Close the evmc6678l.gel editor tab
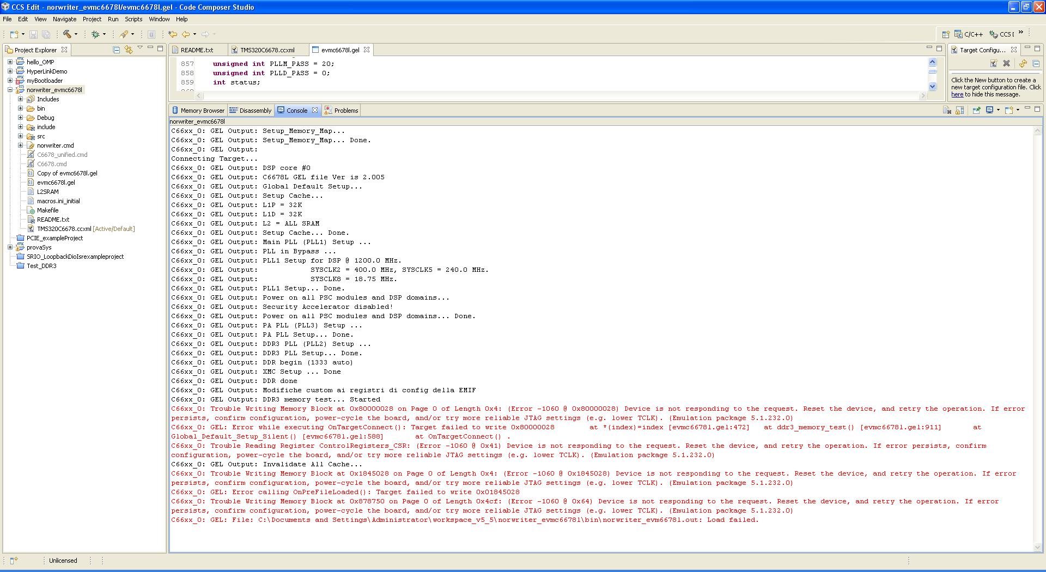This screenshot has width=1046, height=572. [367, 50]
